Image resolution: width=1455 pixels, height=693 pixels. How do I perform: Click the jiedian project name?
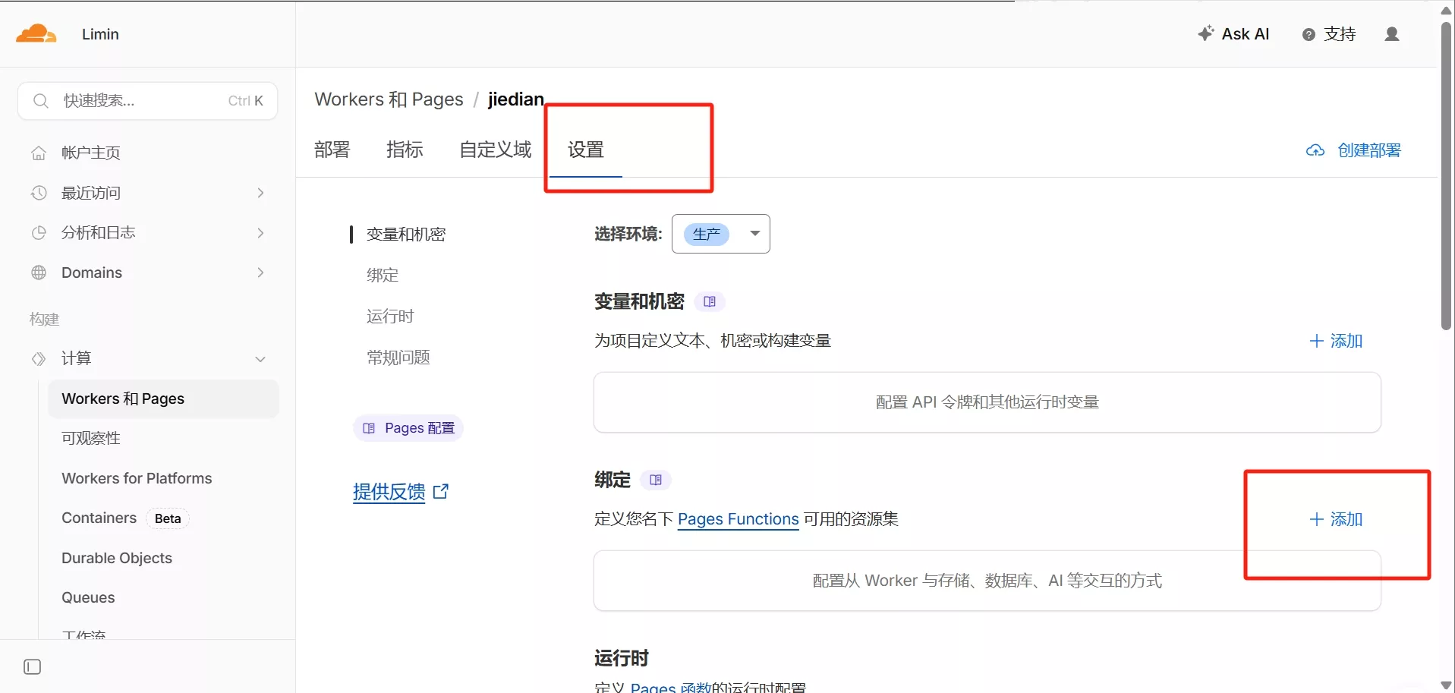(516, 99)
